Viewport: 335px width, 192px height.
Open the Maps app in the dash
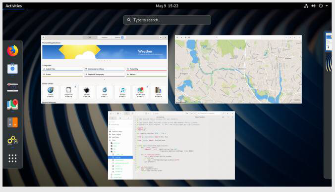point(12,105)
